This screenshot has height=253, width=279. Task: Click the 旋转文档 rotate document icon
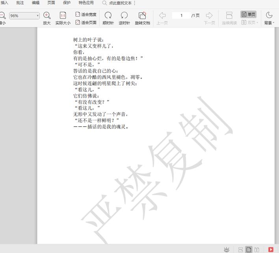(x=142, y=15)
